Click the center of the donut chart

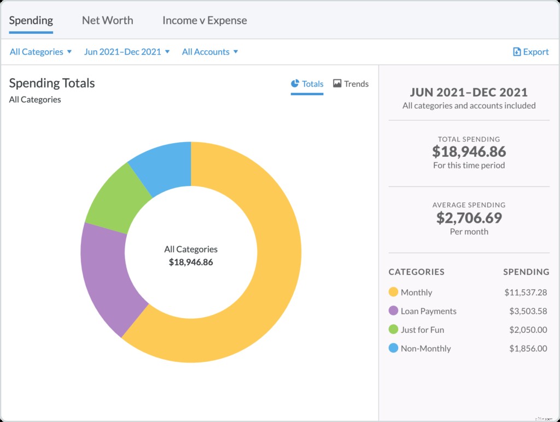tap(191, 251)
